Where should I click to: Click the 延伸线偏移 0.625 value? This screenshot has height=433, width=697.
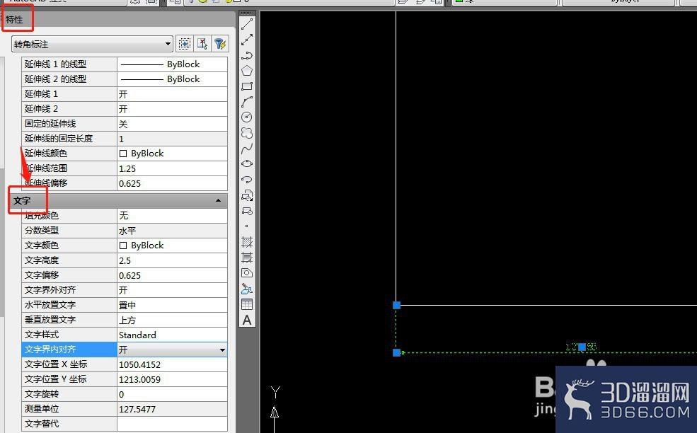(x=172, y=183)
